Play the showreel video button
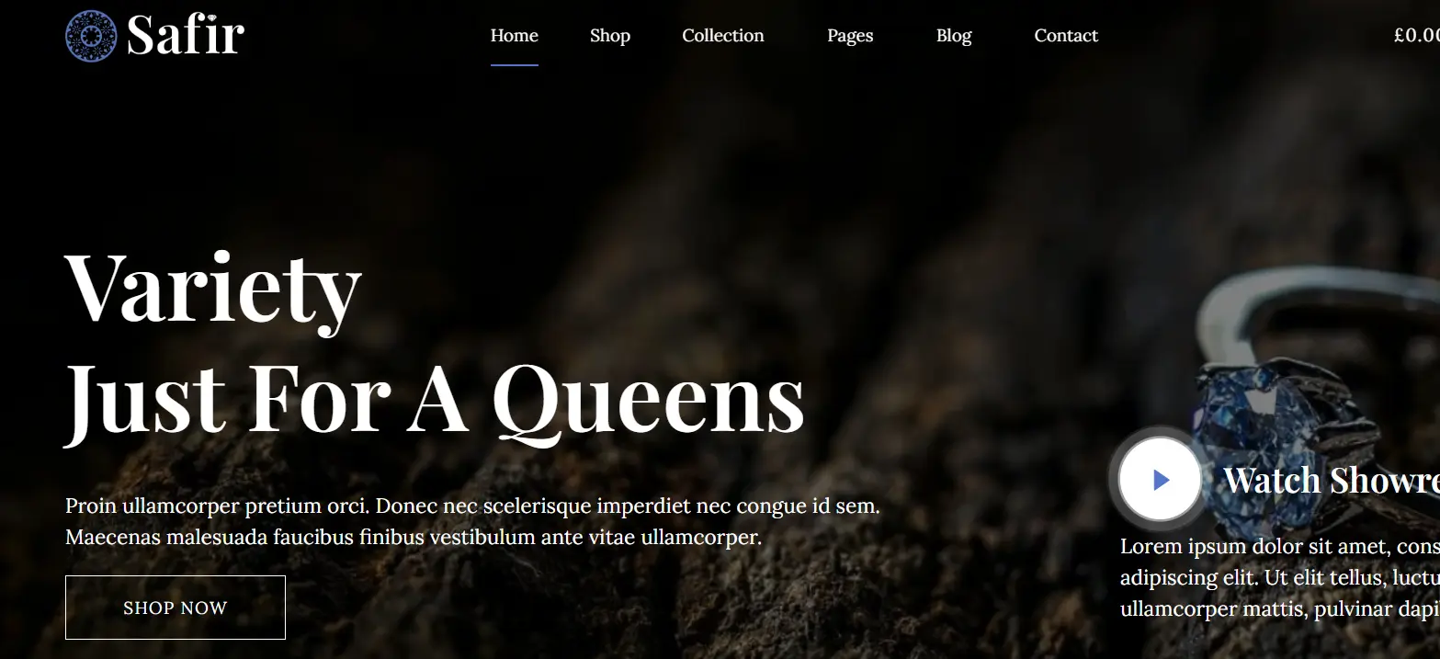The height and width of the screenshot is (659, 1440). pos(1160,479)
